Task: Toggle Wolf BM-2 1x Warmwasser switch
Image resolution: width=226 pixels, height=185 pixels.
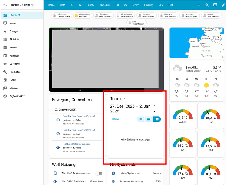Action: [x=99, y=174]
